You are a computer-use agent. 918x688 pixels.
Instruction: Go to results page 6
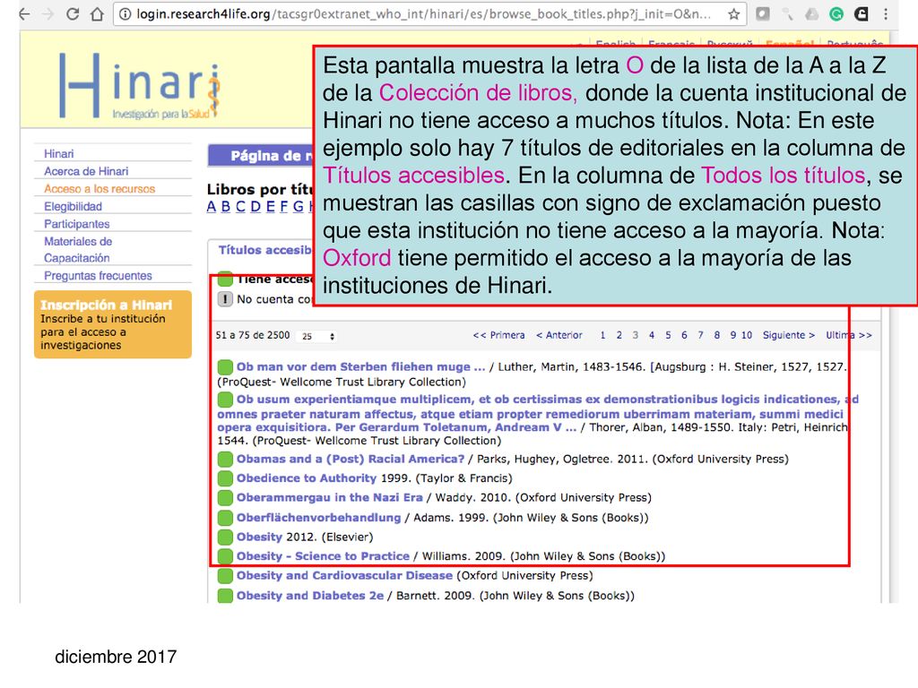(684, 335)
